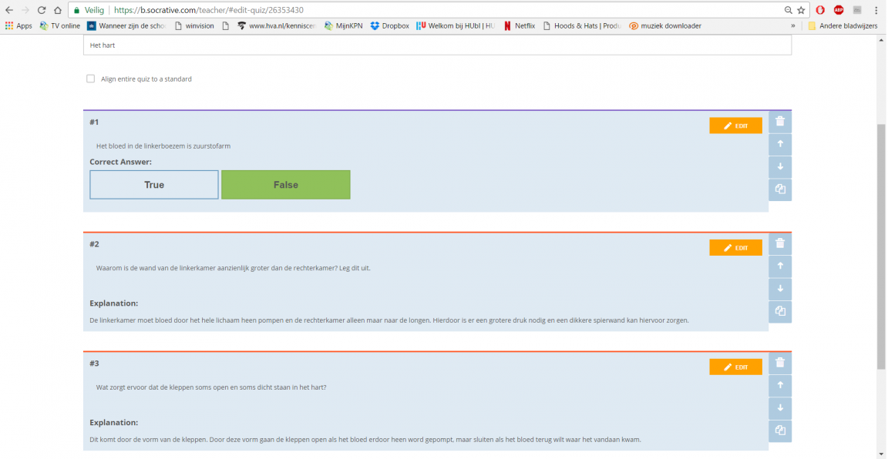Open the Chrome three-dot menu

click(x=876, y=10)
